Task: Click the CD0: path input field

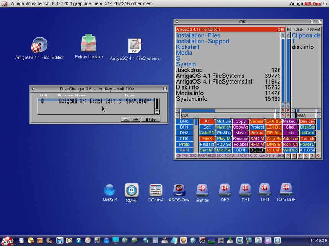Action: point(228,115)
